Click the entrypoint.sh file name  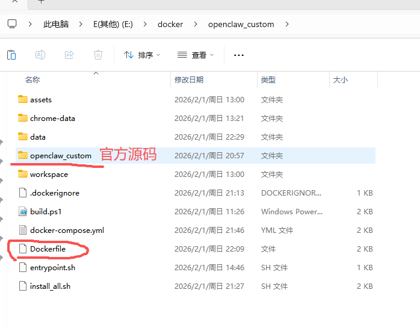click(52, 268)
